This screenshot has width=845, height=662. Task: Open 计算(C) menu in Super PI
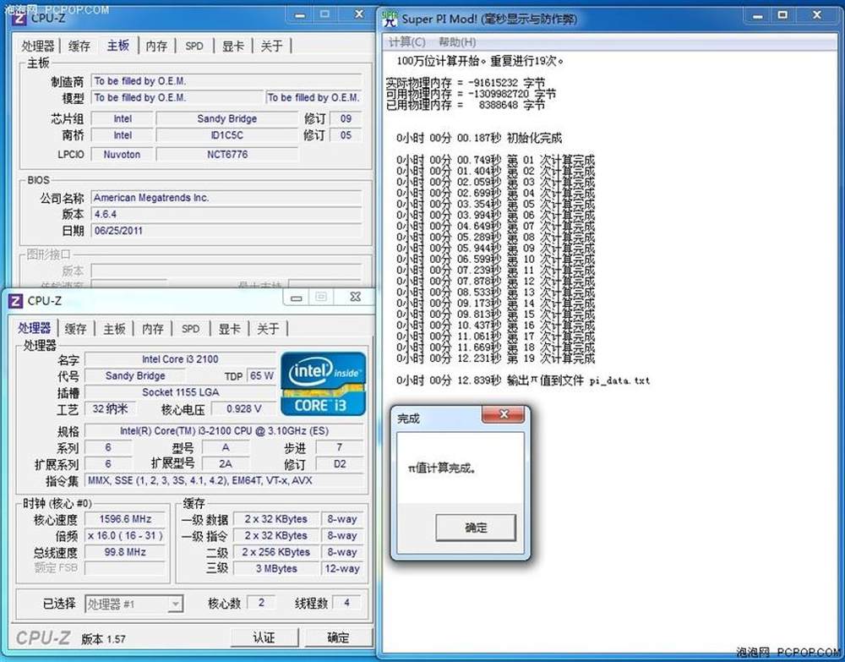pos(407,42)
